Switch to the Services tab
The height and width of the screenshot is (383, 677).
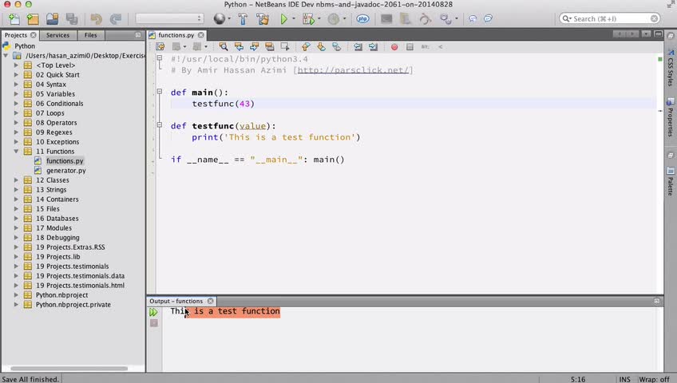tap(57, 35)
